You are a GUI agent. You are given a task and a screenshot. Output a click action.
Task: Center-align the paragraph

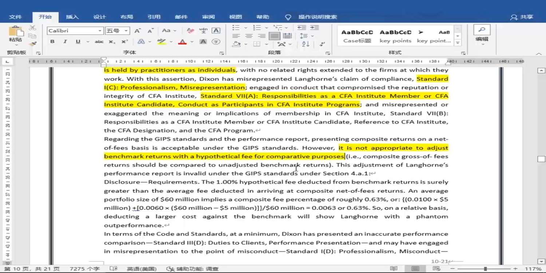click(x=249, y=36)
